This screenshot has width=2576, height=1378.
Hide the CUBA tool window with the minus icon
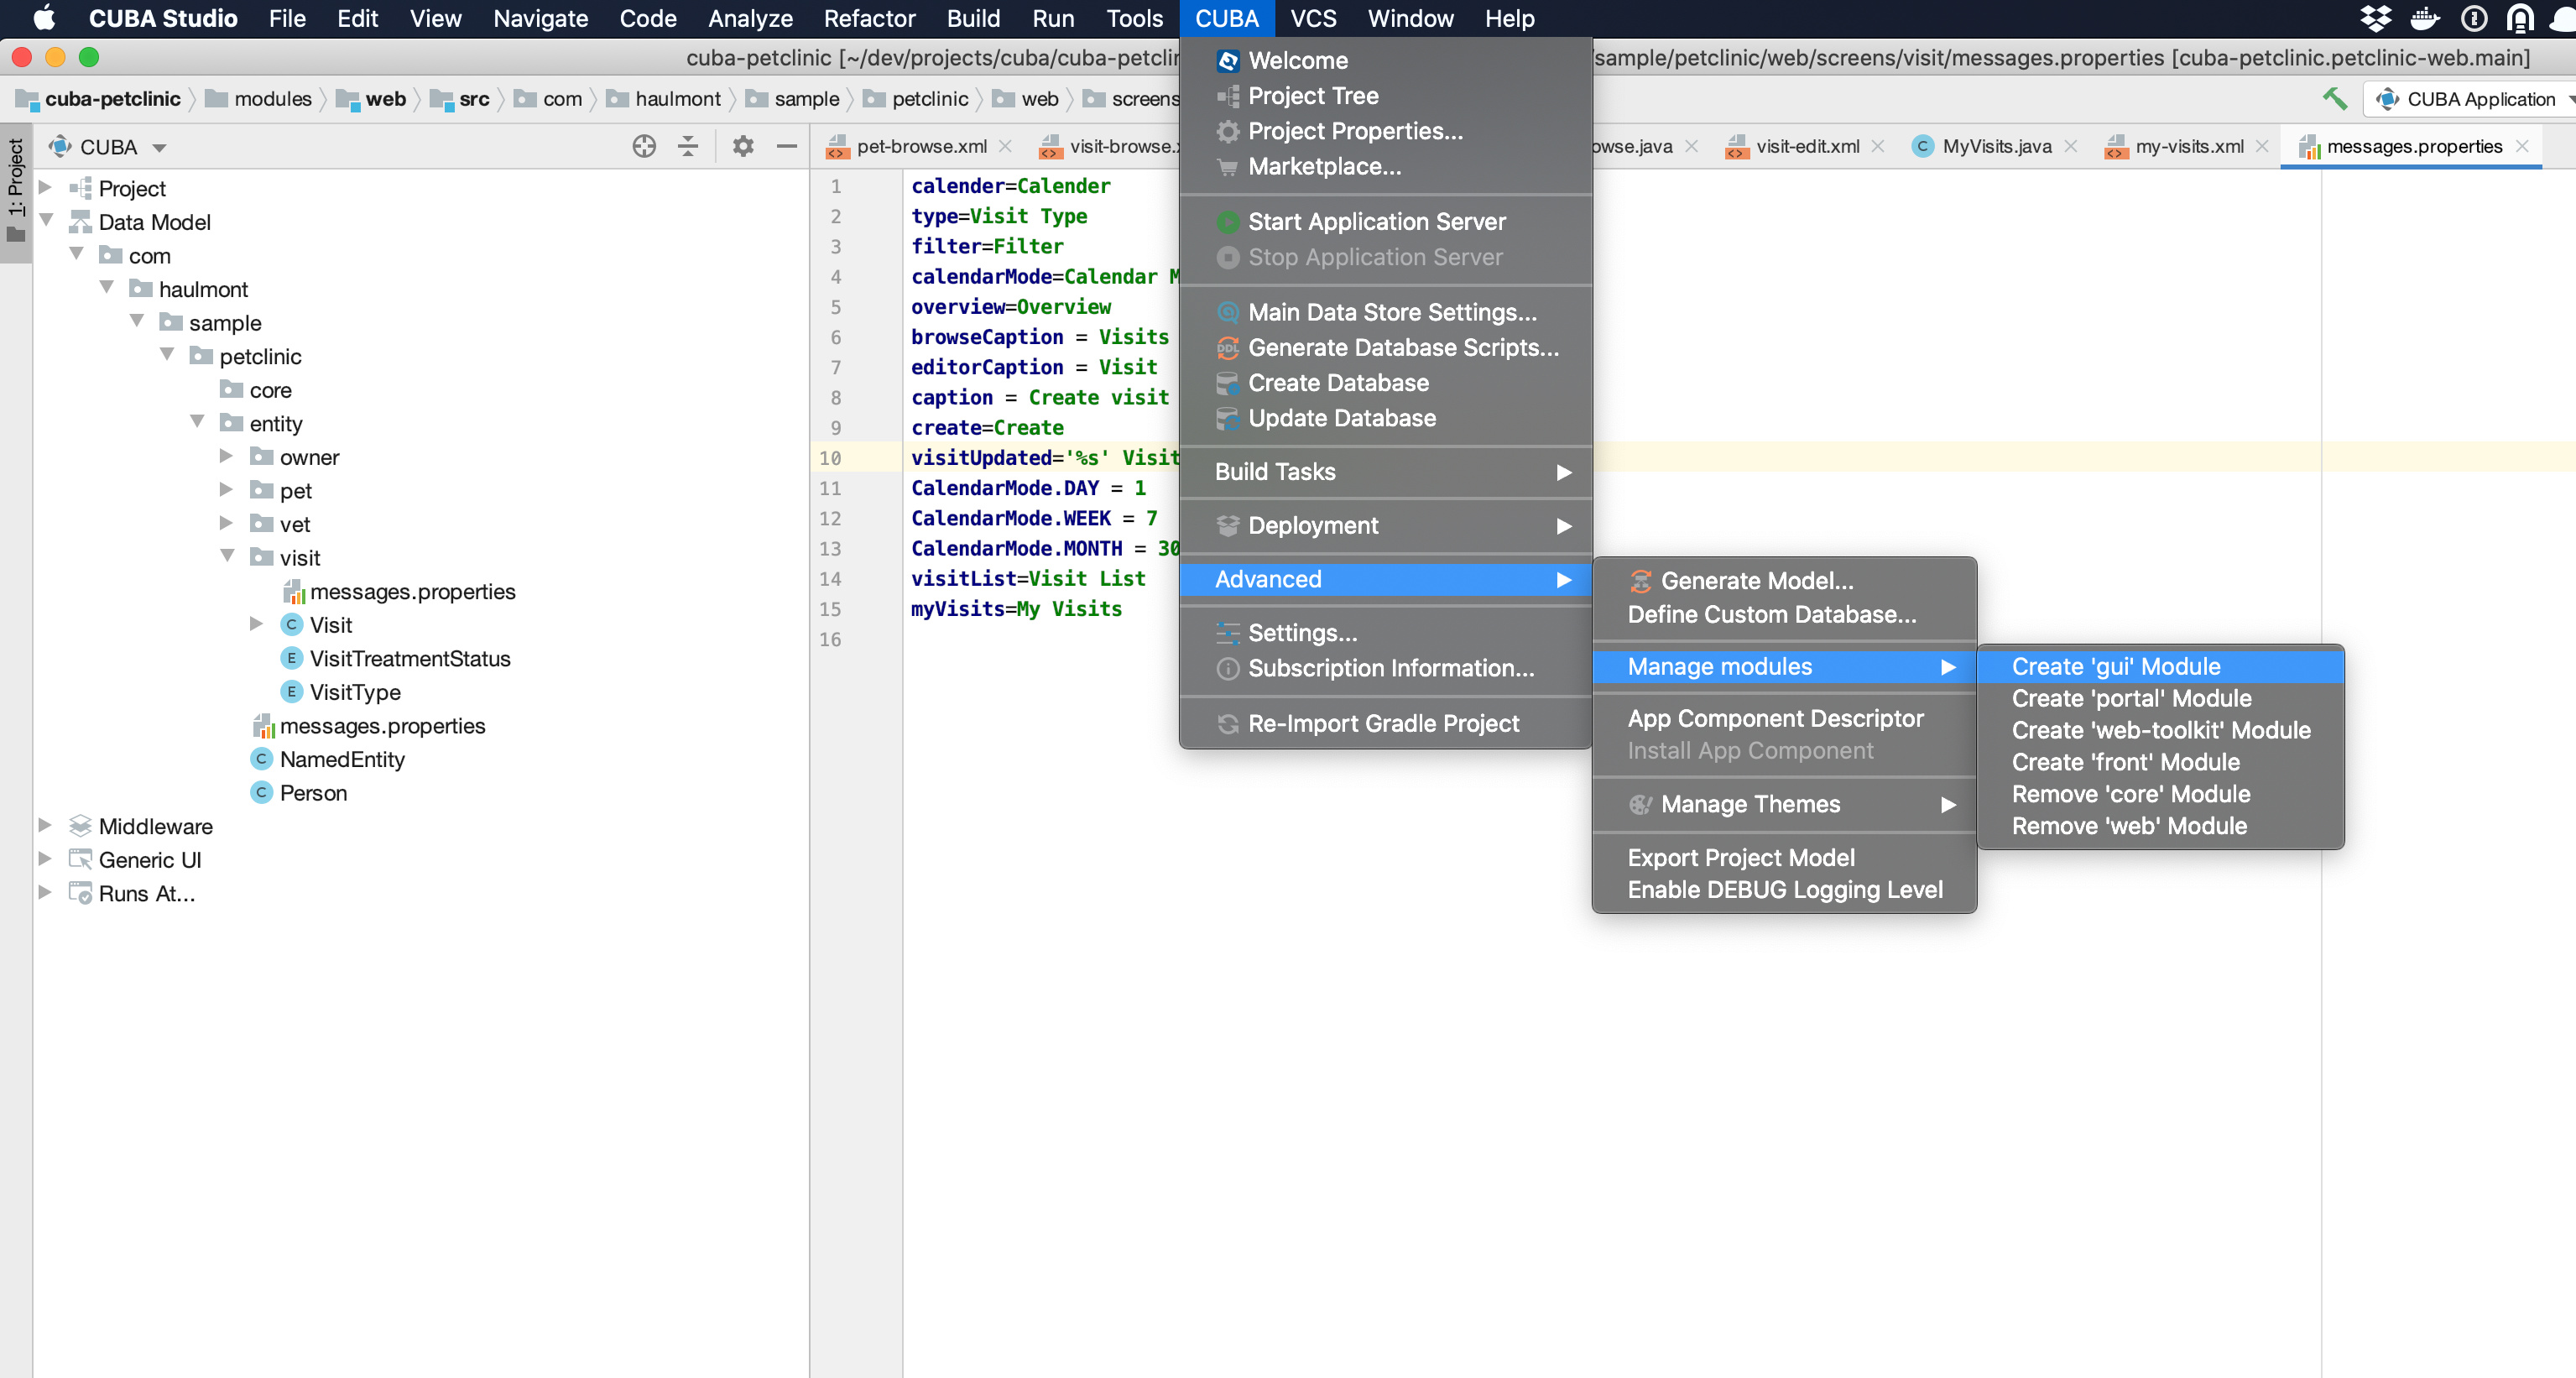tap(787, 147)
